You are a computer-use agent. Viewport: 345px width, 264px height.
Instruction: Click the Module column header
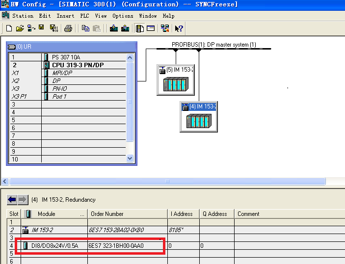(54, 214)
